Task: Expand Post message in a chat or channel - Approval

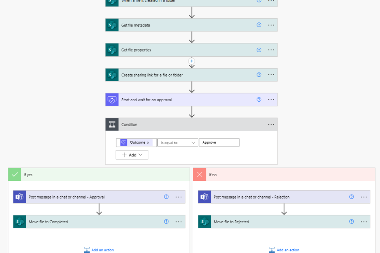Action: [x=99, y=197]
